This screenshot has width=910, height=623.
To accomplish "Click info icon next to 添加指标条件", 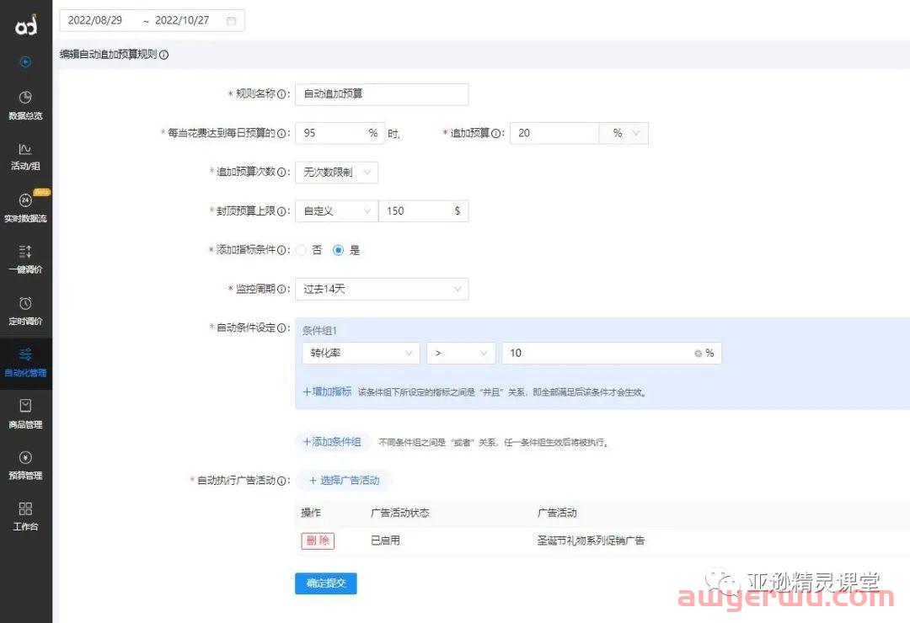I will [281, 250].
